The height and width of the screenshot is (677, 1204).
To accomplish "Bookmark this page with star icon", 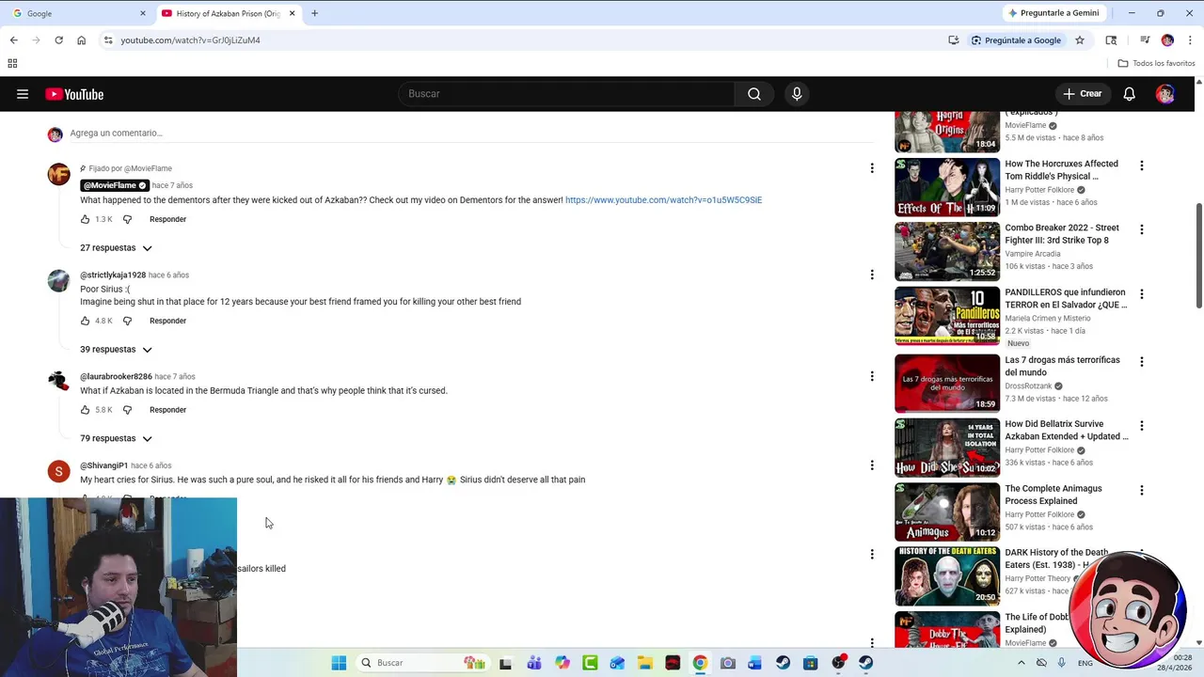I will 1080,40.
